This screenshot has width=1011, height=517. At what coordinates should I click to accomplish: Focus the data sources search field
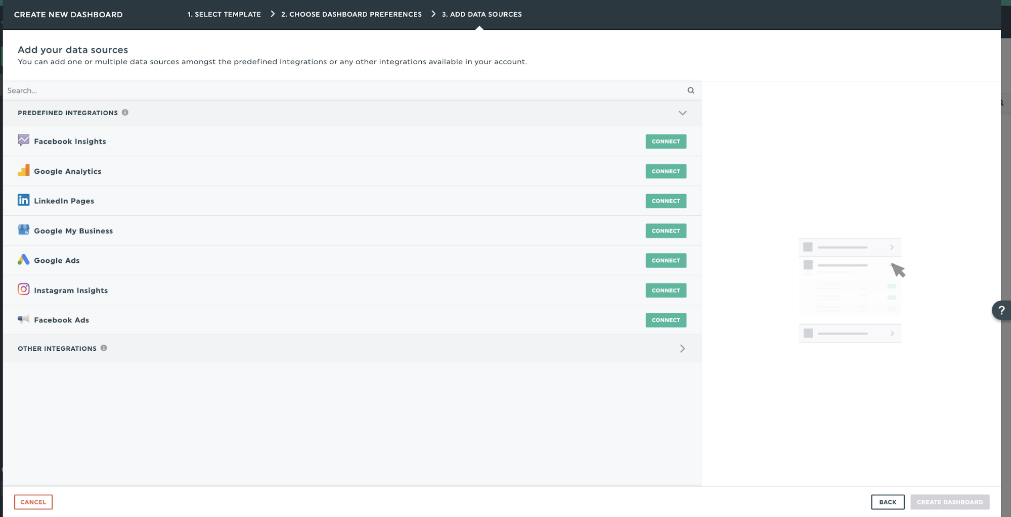344,90
